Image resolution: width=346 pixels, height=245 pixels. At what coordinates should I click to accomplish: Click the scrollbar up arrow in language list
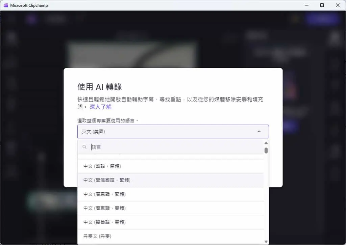click(266, 143)
